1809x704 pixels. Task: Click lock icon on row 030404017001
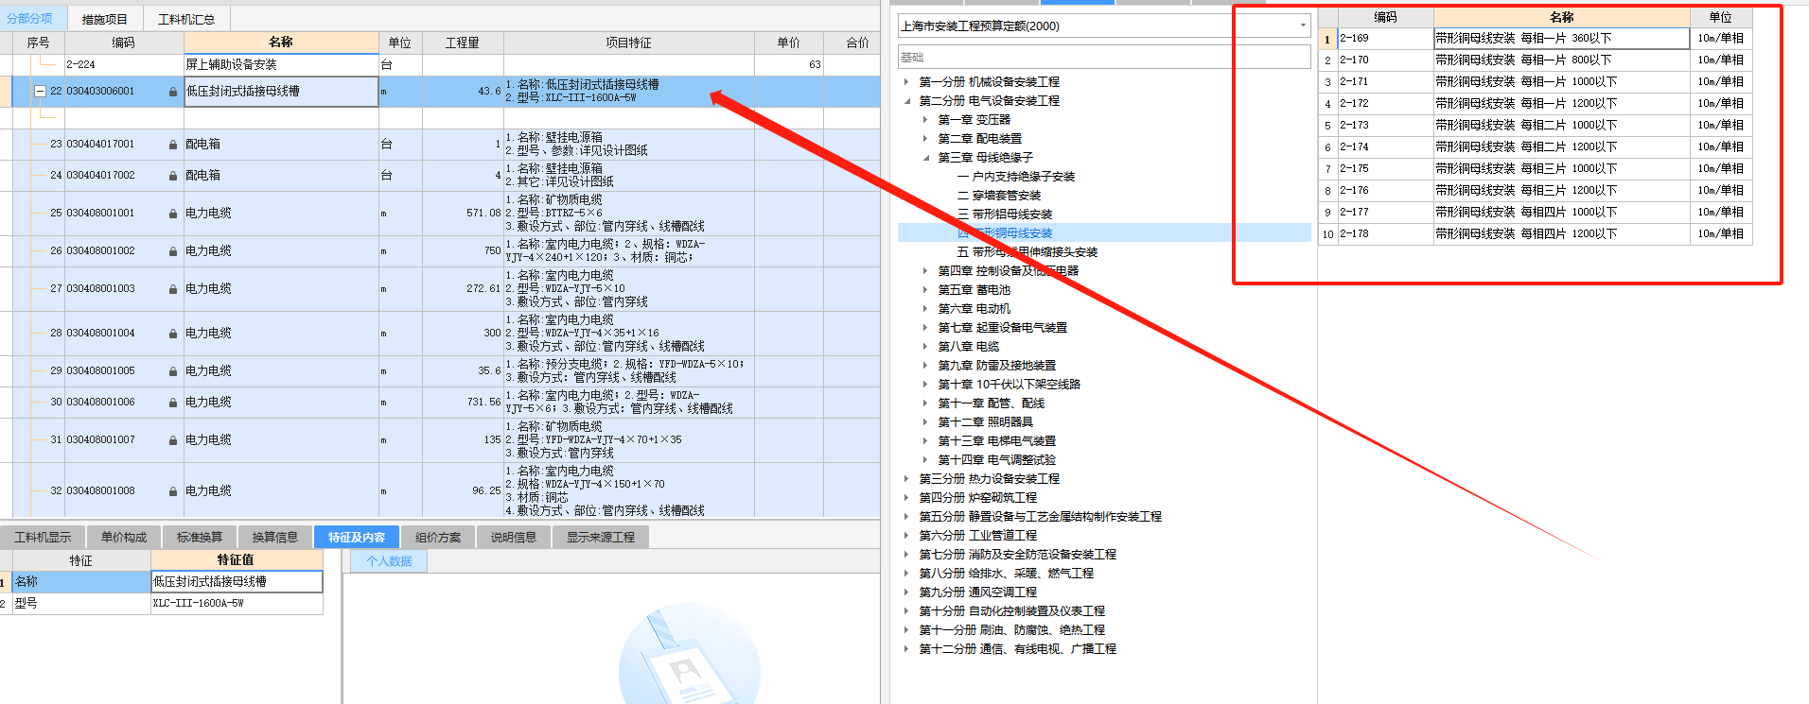173,145
